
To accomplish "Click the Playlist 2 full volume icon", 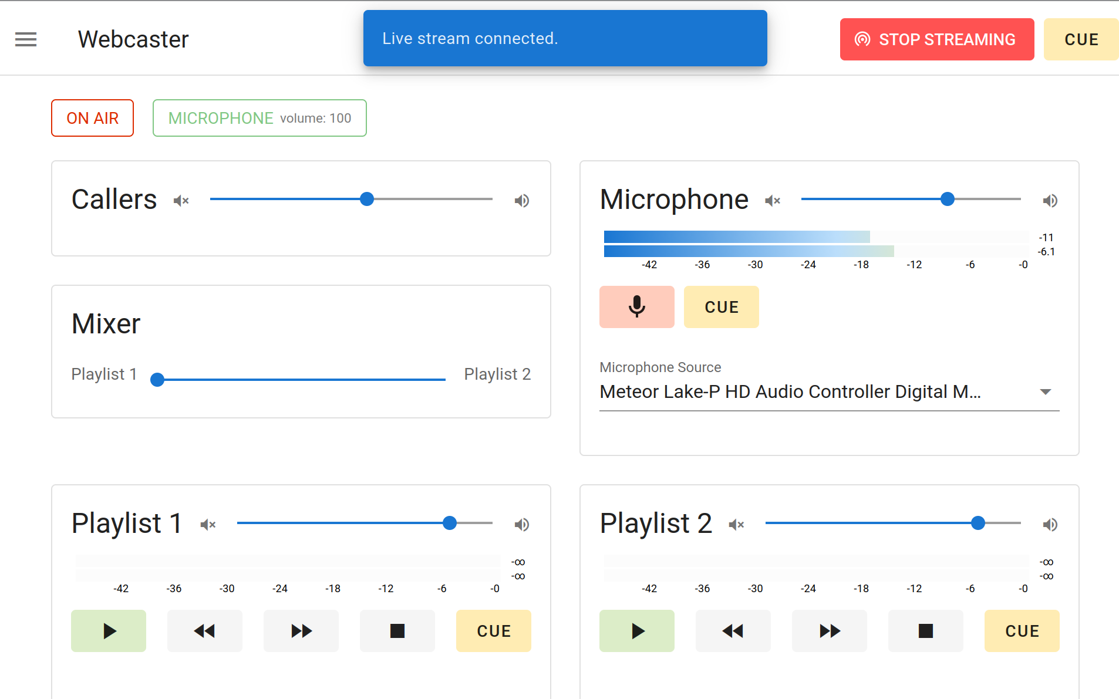I will (1050, 525).
